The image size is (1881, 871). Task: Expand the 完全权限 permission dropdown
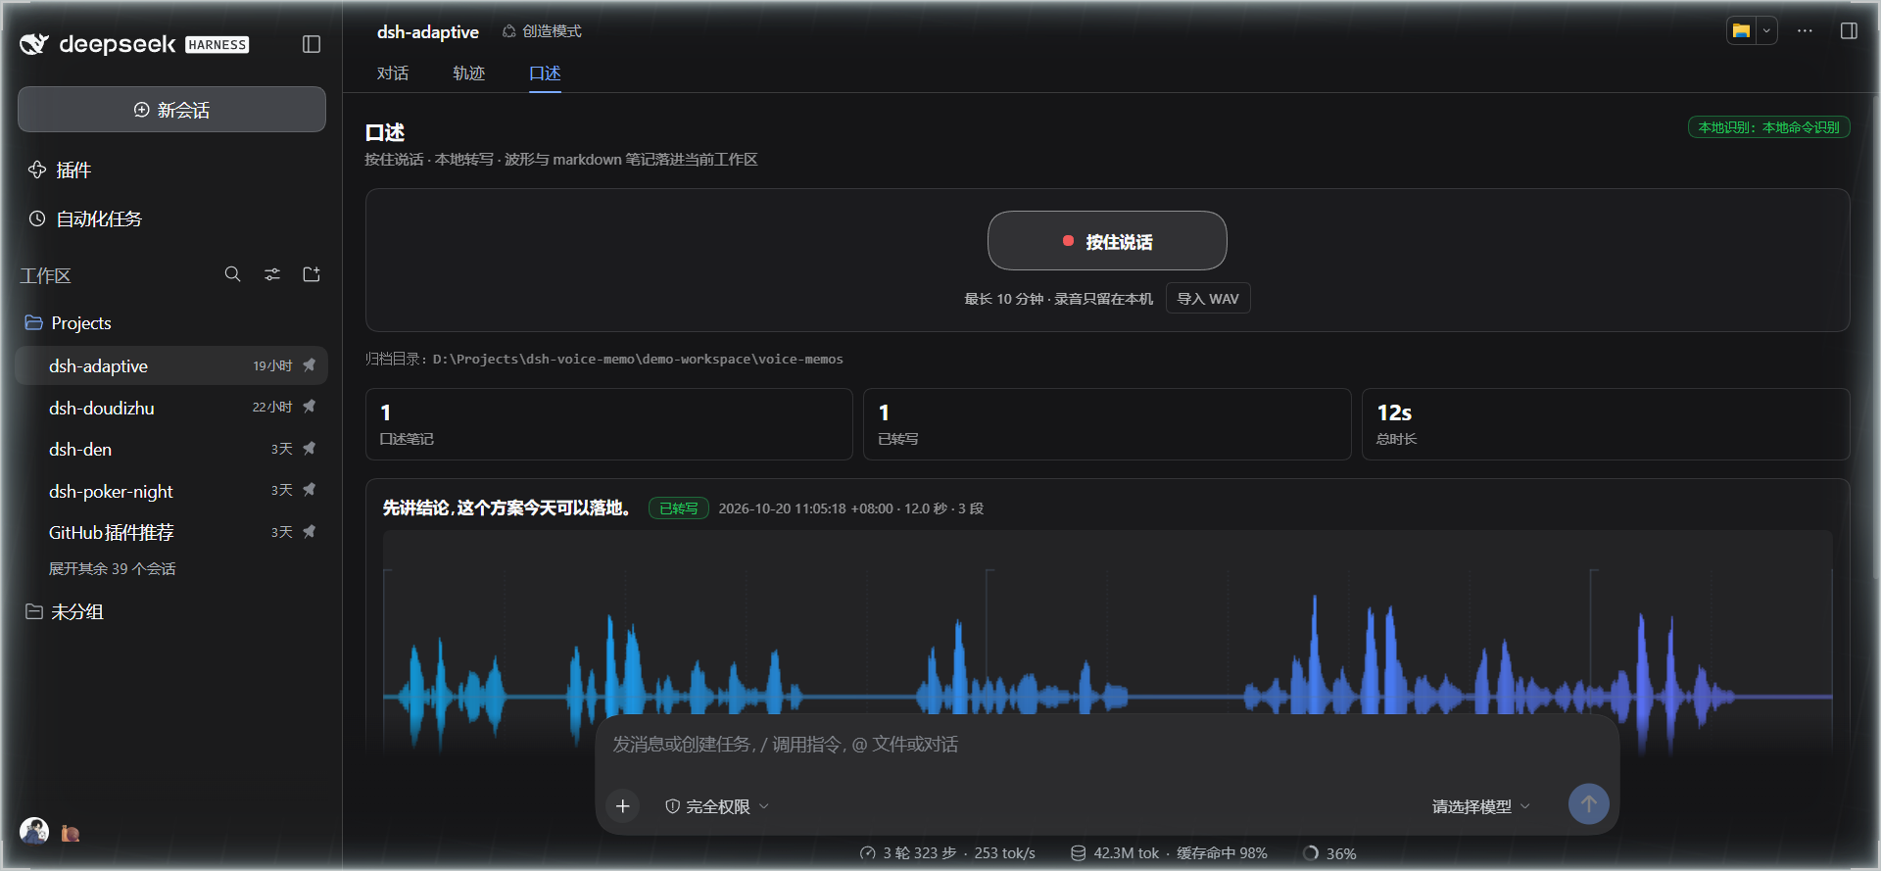tap(717, 806)
